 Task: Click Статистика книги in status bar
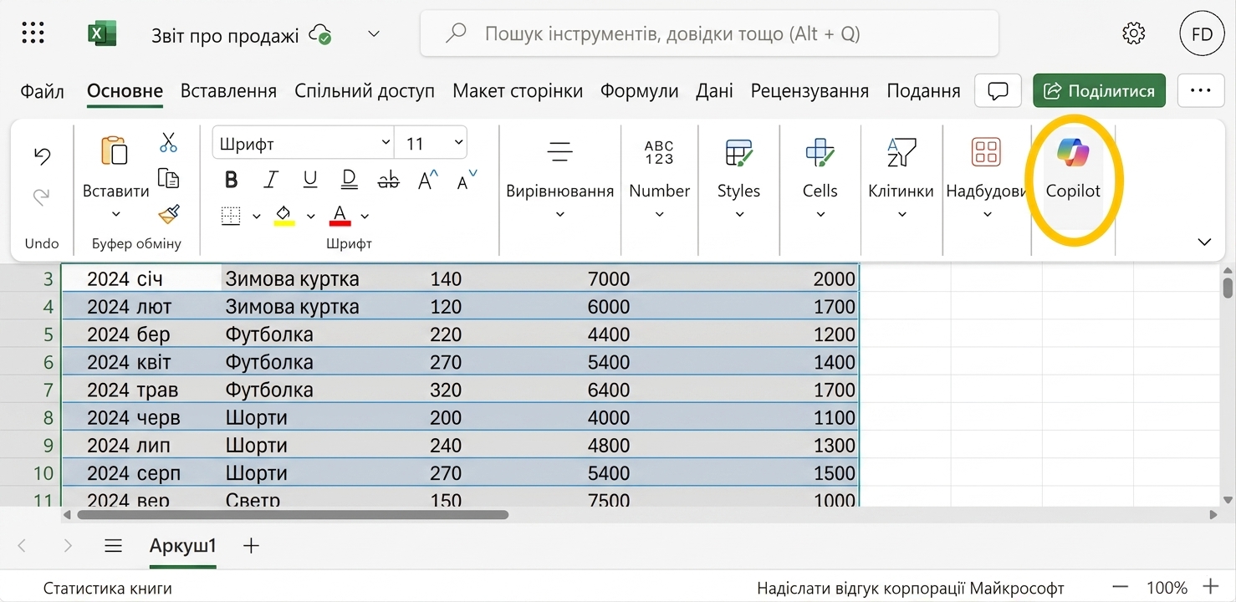108,588
